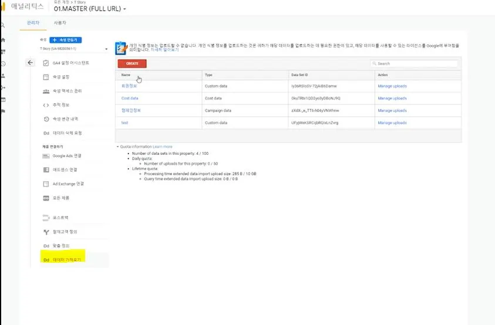Image resolution: width=495 pixels, height=325 pixels.
Task: Open the Realtime clock icon in the left rail
Action: point(3,64)
